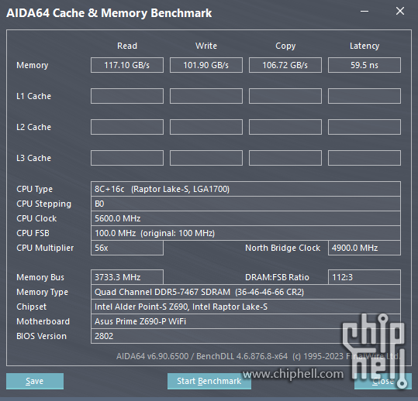Select the Memory Read result field
418x401 pixels.
127,65
